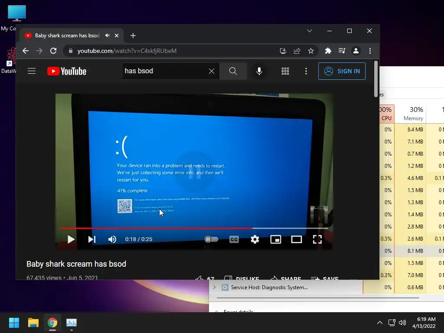Mute the video player volume
Screen dimensions: 444x333
(112, 239)
